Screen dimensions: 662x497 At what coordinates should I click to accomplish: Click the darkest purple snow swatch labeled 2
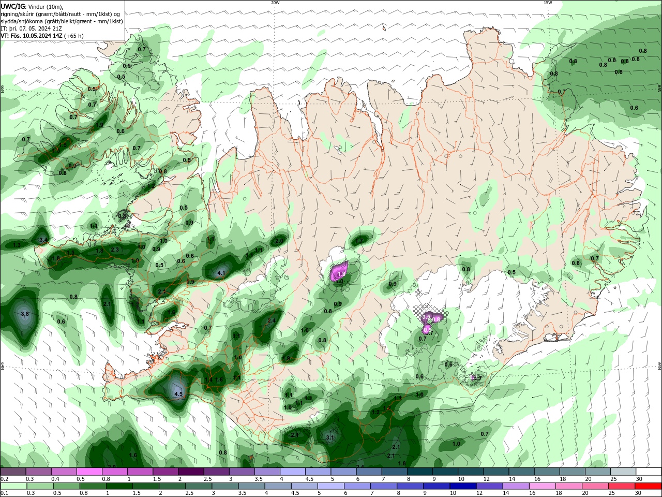[x=191, y=472]
